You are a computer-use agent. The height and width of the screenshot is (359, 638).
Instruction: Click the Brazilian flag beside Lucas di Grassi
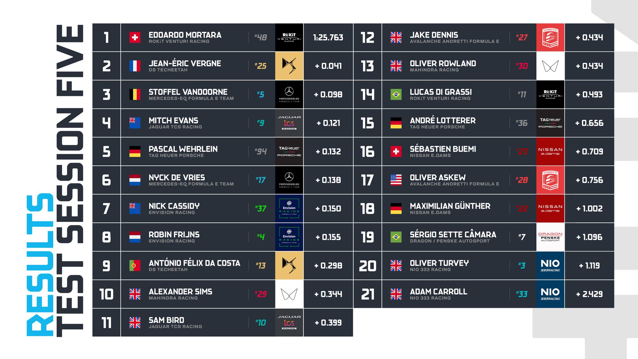point(396,94)
